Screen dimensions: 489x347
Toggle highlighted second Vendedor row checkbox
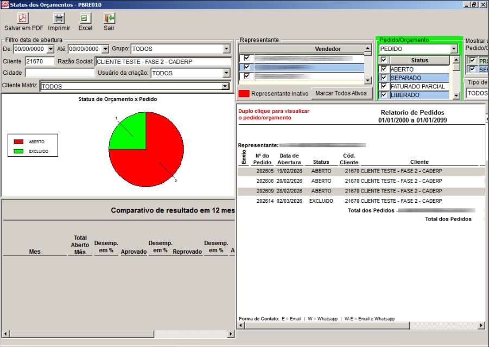coord(247,67)
